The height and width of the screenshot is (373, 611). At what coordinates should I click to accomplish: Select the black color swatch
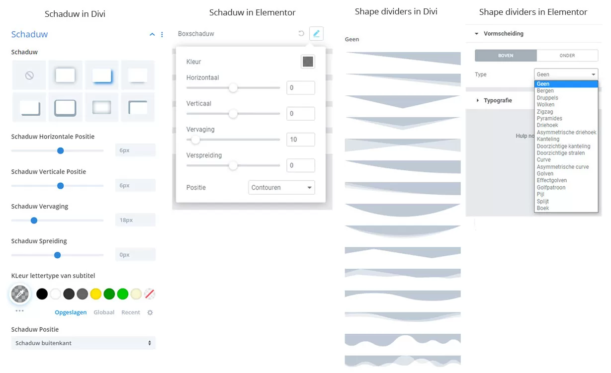42,294
